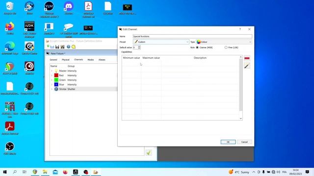Expand the Strobe channel row
314x176 pixels.
(52, 89)
